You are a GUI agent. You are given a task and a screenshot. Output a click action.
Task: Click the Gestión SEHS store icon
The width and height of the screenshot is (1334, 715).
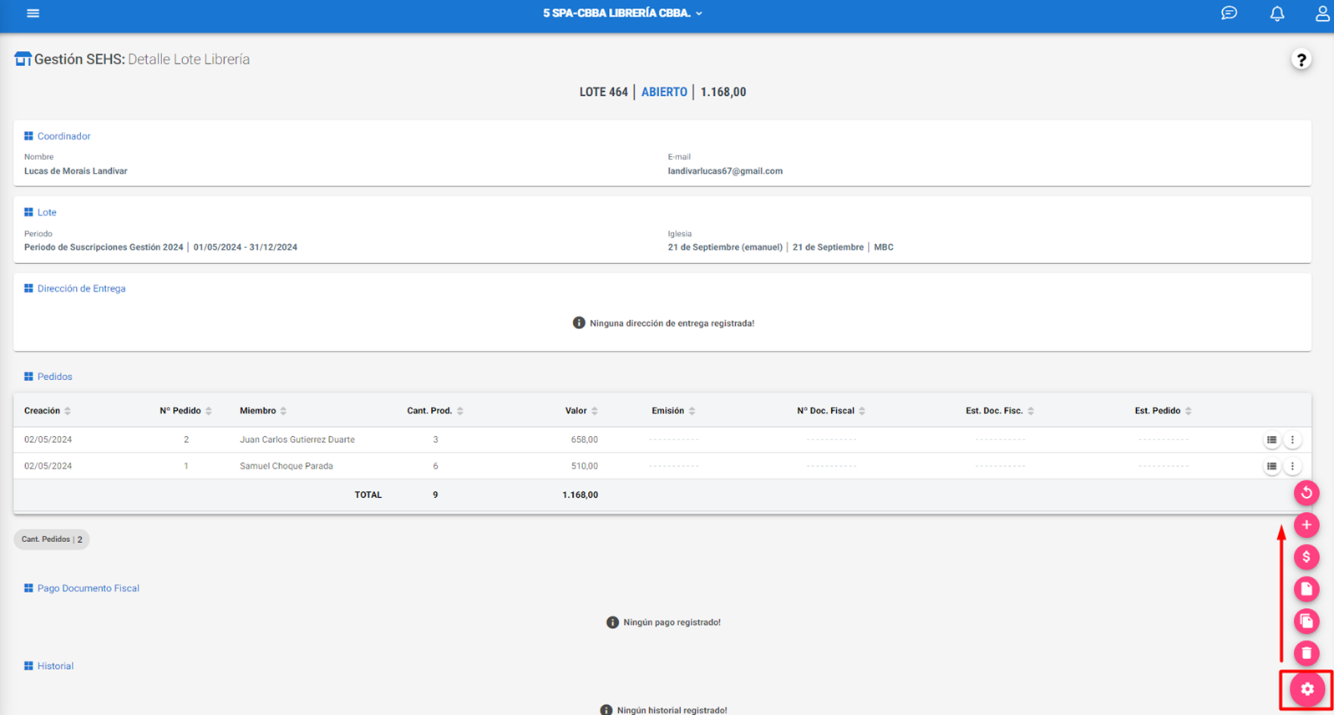coord(23,59)
